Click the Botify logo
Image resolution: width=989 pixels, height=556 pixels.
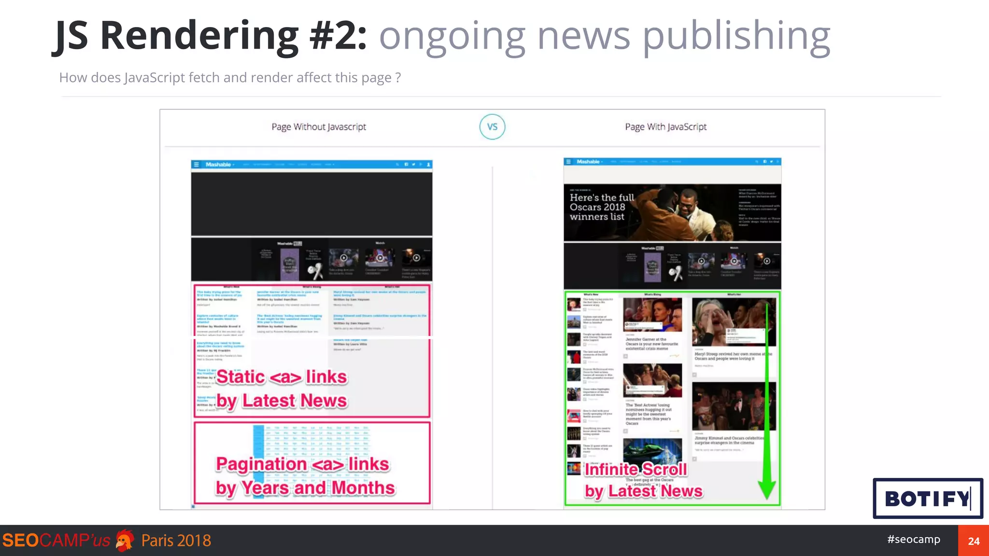[928, 499]
